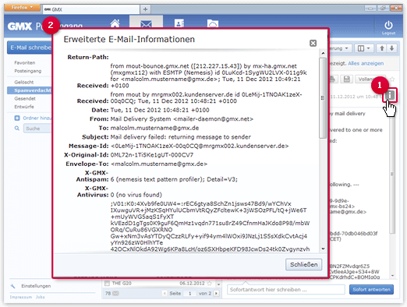Click the add folder plus icon

click(x=17, y=118)
